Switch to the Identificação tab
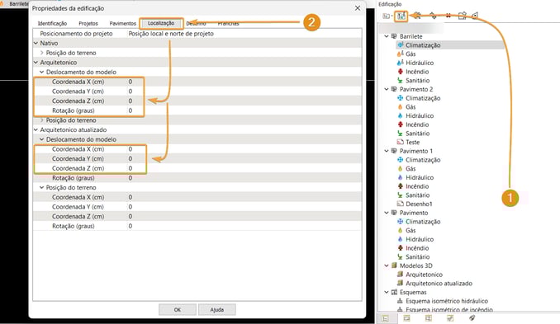560x324 pixels. pyautogui.click(x=53, y=24)
